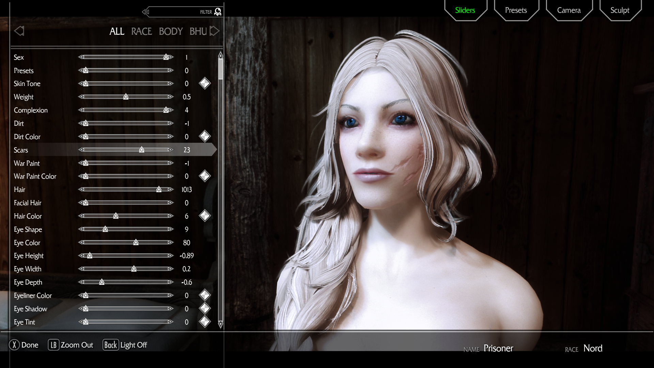The image size is (654, 368).
Task: Select the RACE category tab
Action: (141, 31)
